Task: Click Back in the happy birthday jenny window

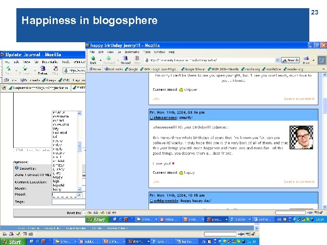Action: [93, 60]
